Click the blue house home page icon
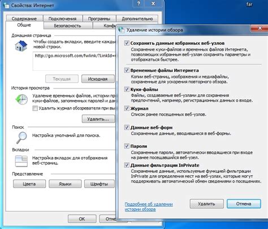268x229 pixels. coord(21,45)
